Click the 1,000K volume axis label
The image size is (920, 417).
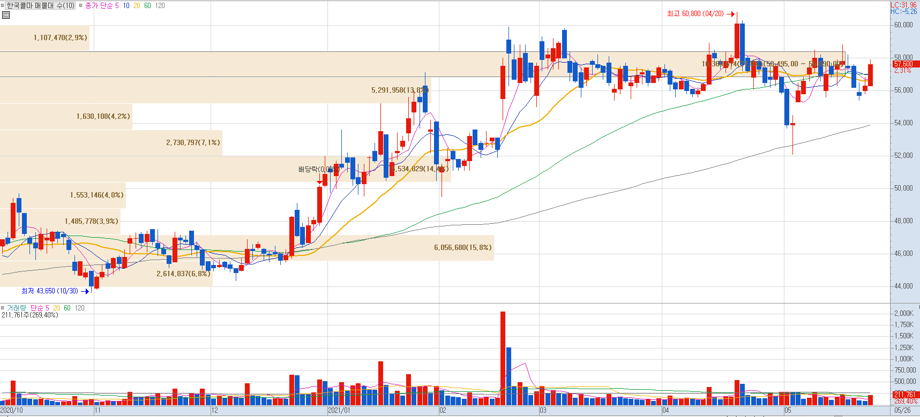(904, 359)
